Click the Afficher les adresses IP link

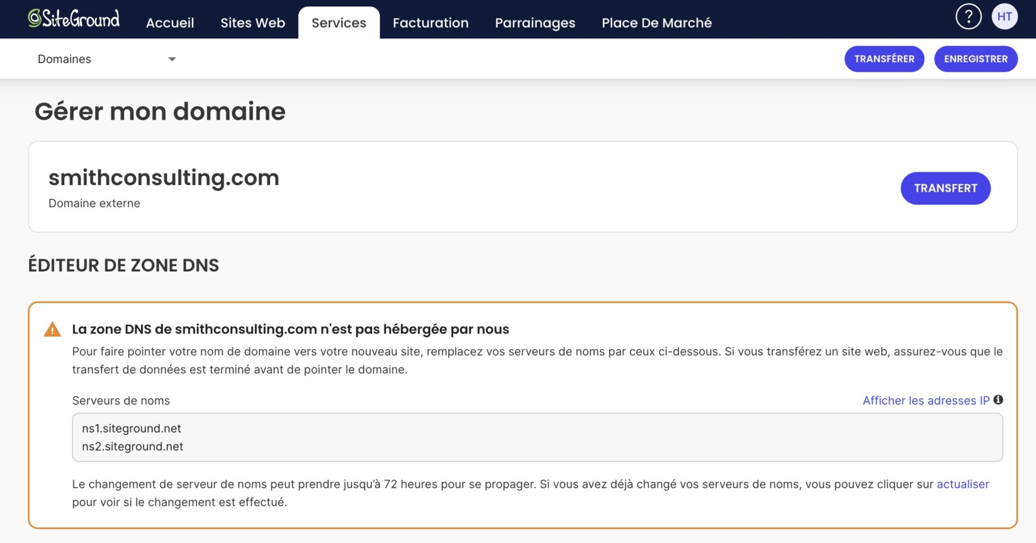pyautogui.click(x=926, y=400)
